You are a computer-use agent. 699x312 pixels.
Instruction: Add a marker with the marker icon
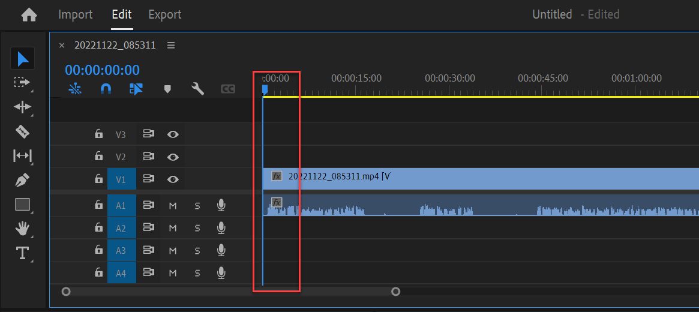[167, 89]
